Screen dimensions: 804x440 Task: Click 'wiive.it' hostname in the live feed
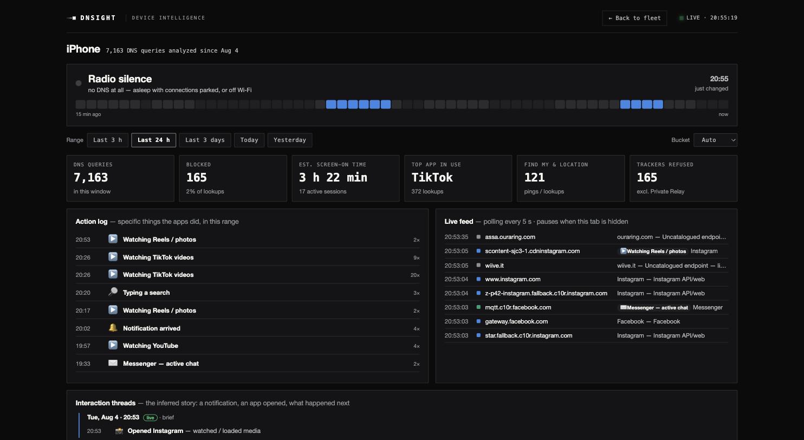tap(494, 266)
